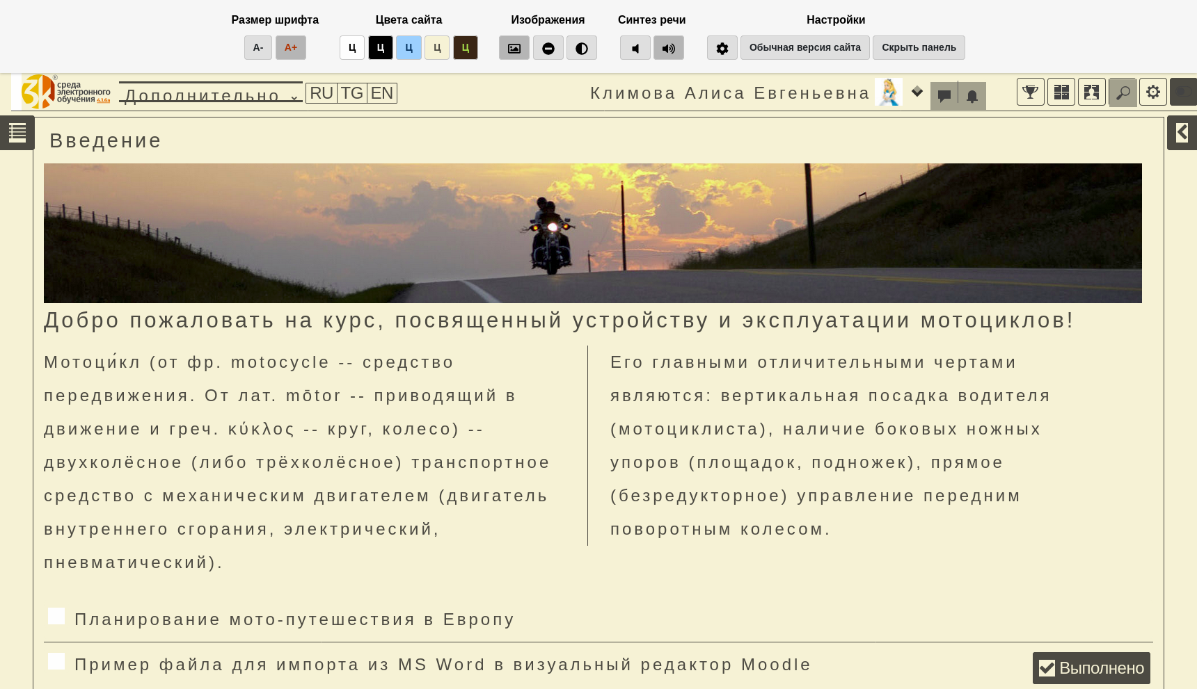The width and height of the screenshot is (1197, 689).
Task: Switch language to EN
Action: tap(382, 93)
